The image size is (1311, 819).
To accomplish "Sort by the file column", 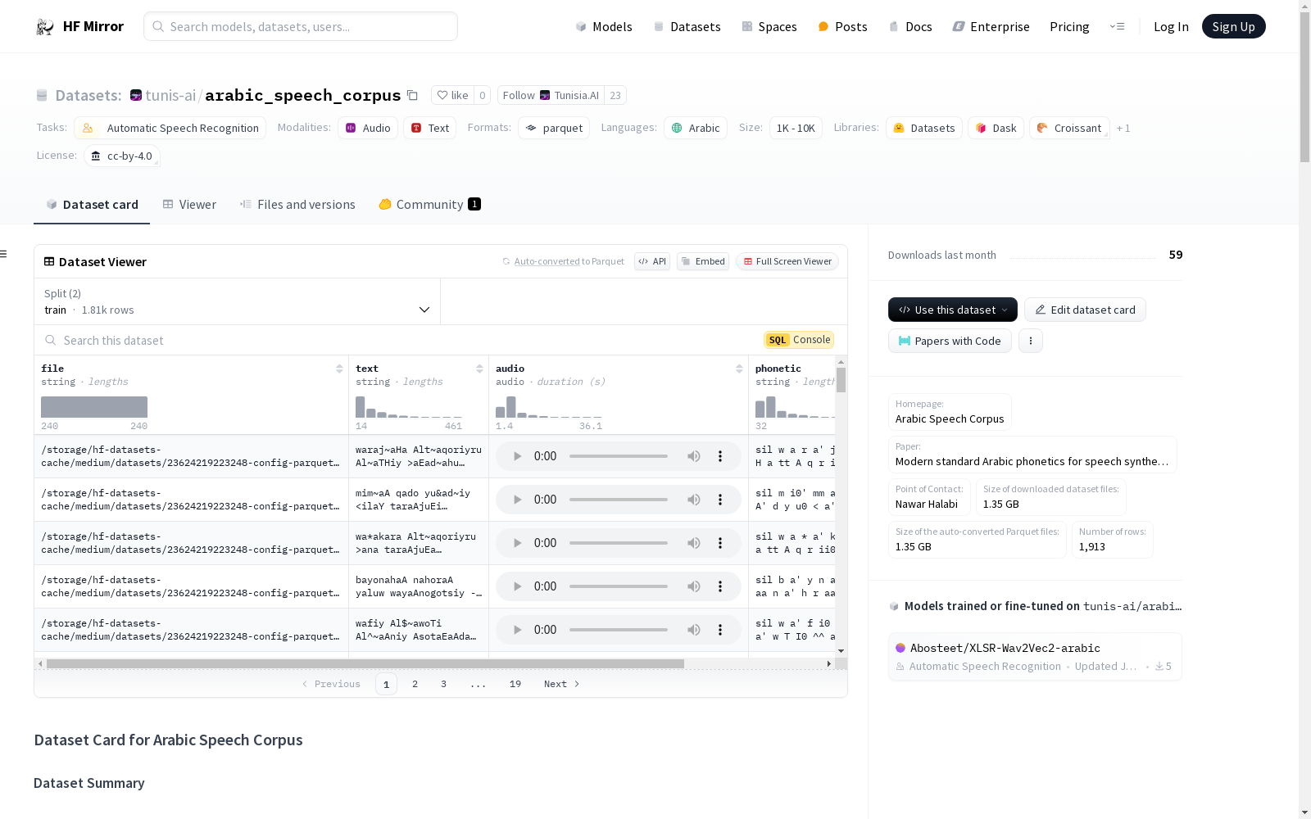I will 339,369.
